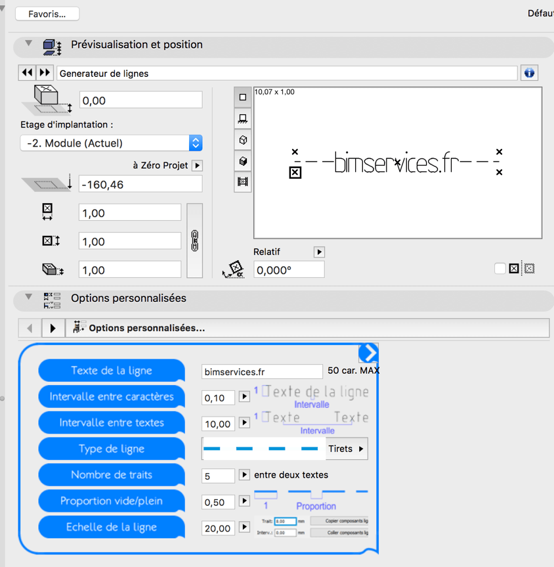The image size is (554, 567).
Task: Open the blue info button
Action: coord(529,73)
